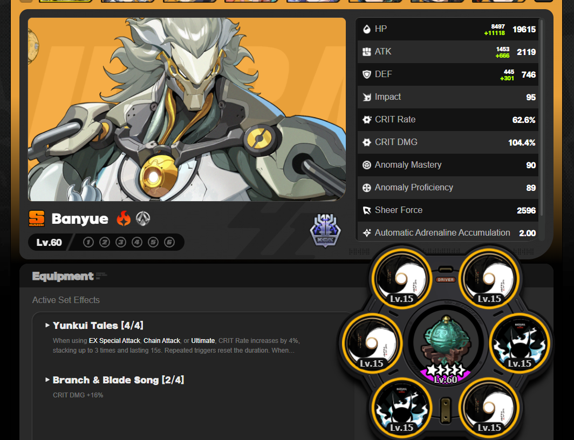
Task: Click the base HP value 8497
Action: (498, 26)
